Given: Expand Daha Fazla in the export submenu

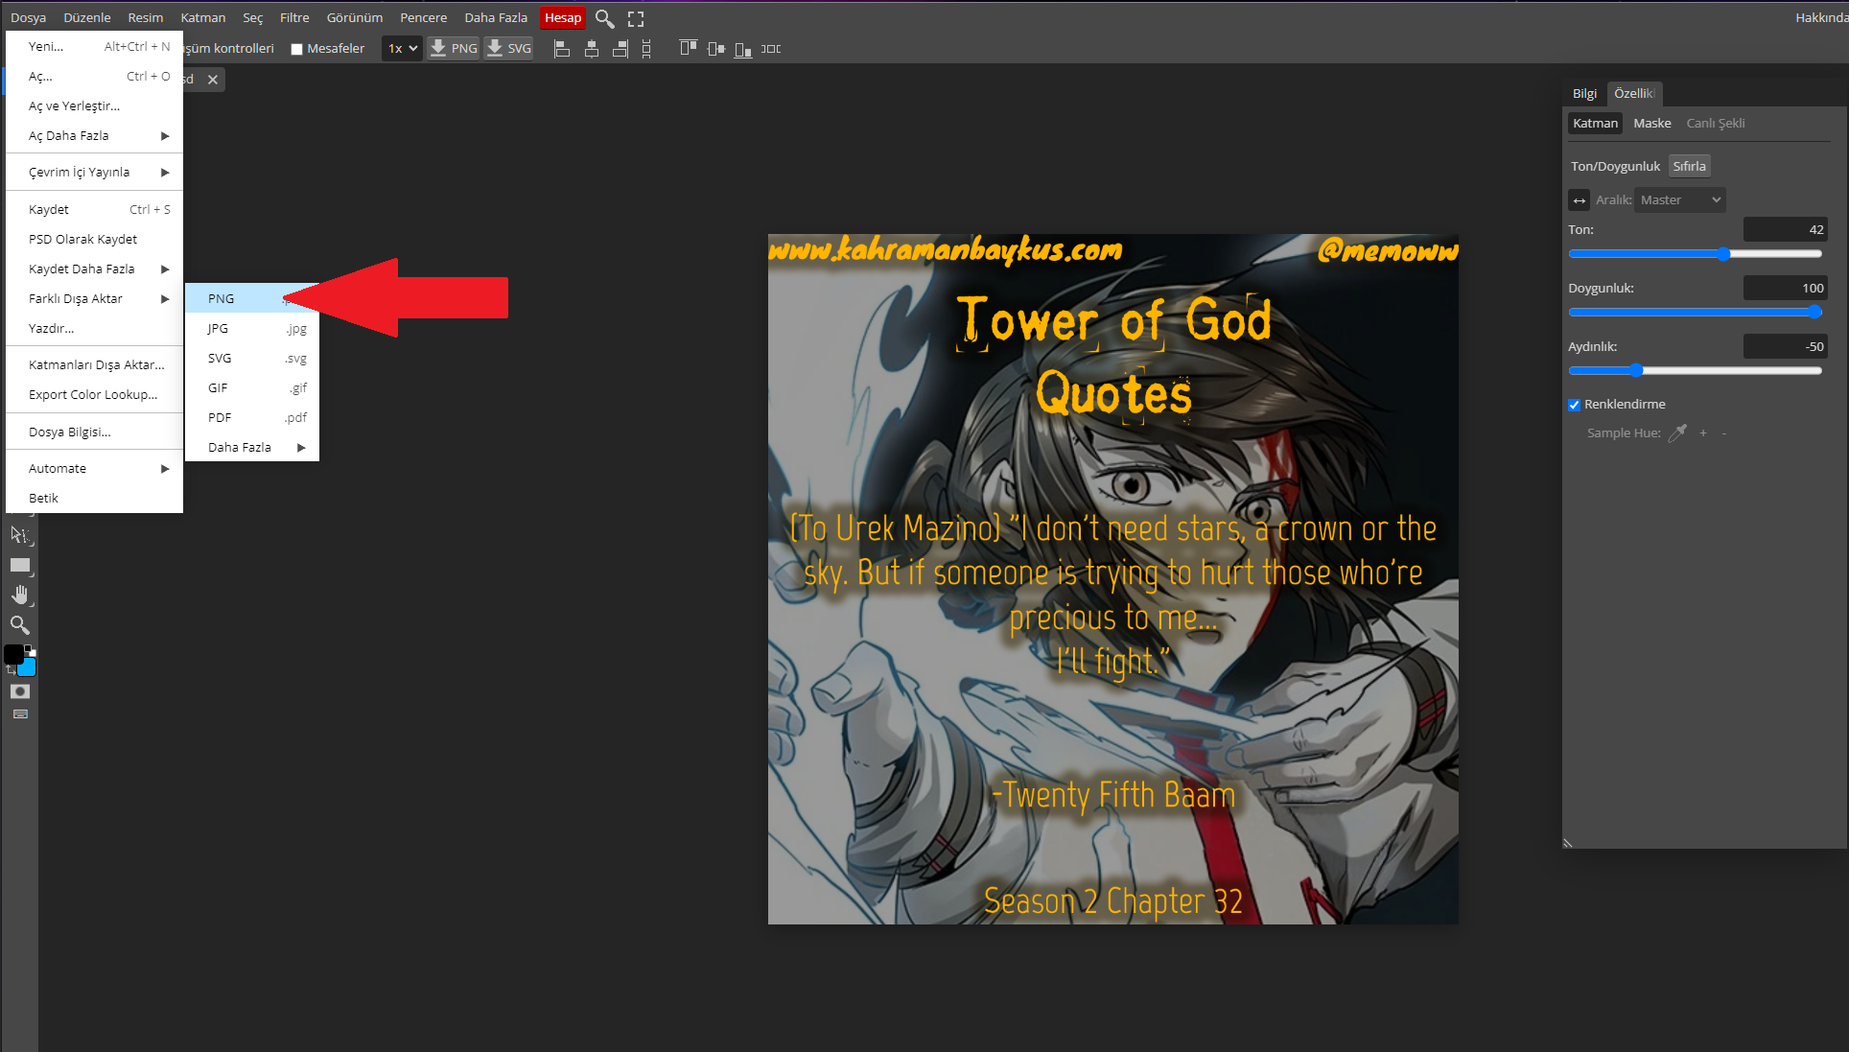Looking at the screenshot, I should pyautogui.click(x=252, y=448).
